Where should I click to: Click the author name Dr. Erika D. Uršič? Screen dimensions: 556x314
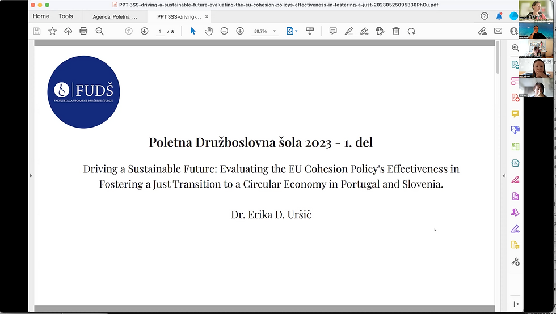click(271, 214)
